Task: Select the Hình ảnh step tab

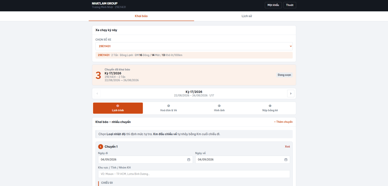Action: (x=219, y=108)
